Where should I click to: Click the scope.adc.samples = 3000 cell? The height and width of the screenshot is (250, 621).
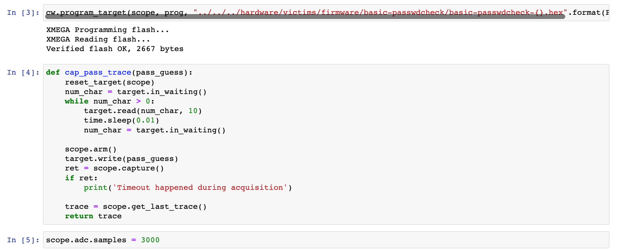pyautogui.click(x=103, y=240)
